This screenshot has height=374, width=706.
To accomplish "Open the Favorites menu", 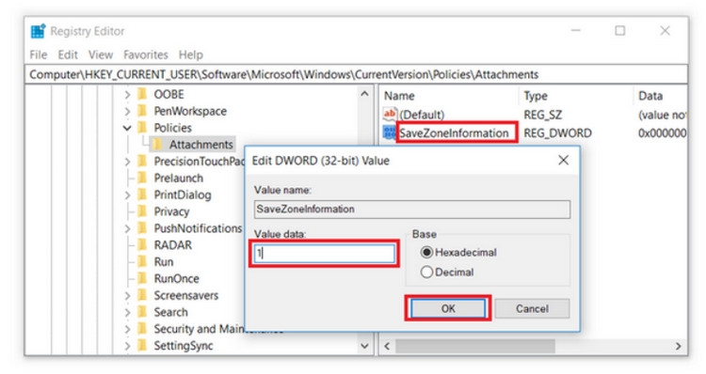I will (x=145, y=55).
